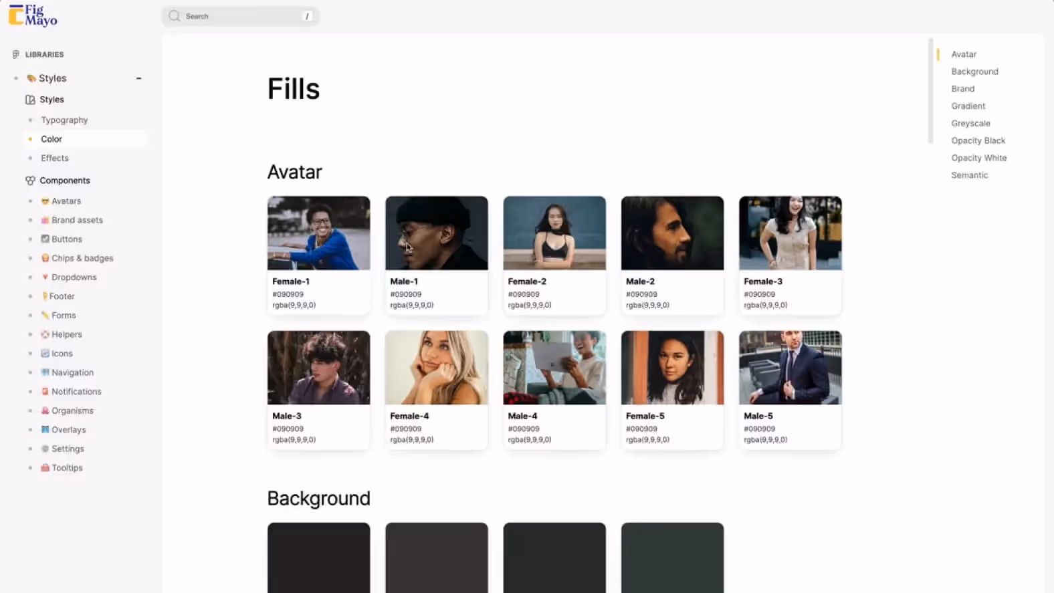The height and width of the screenshot is (593, 1054).
Task: Click the second Background color swatch
Action: [x=436, y=558]
